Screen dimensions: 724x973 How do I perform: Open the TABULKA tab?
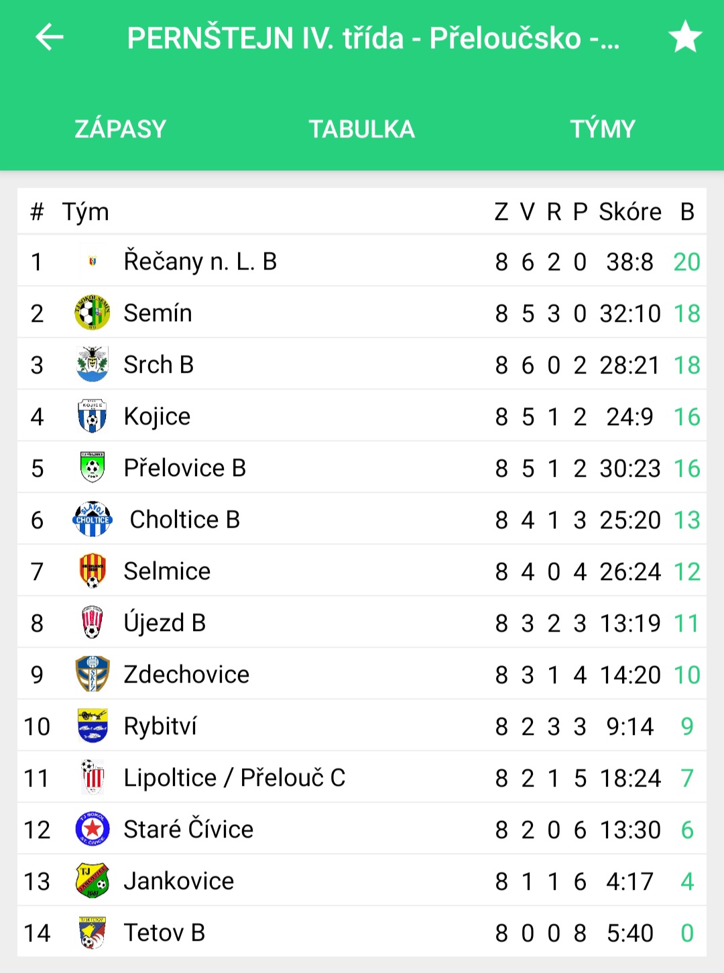click(362, 129)
